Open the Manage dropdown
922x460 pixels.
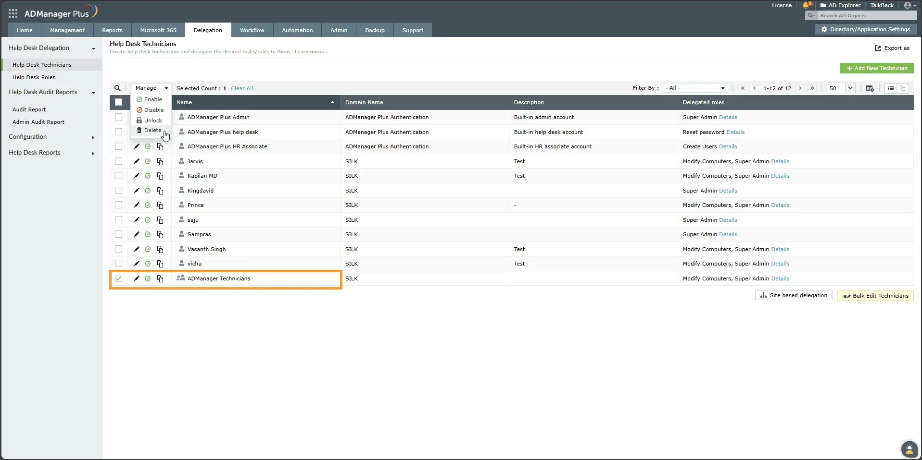[151, 88]
